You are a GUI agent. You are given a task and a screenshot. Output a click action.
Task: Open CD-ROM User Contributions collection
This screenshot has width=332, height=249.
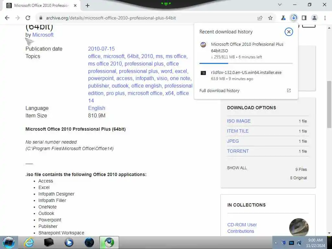click(x=242, y=228)
